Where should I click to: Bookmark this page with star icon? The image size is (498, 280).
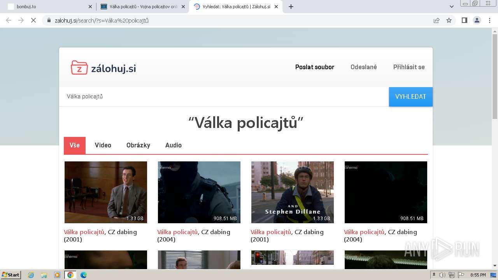click(x=449, y=20)
